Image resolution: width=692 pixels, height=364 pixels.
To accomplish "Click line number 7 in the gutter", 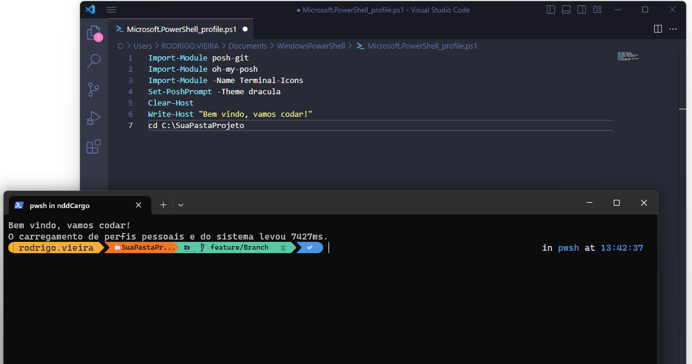I will pyautogui.click(x=130, y=125).
